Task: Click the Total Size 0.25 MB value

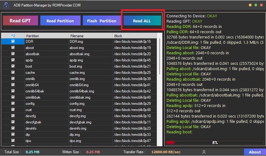Action: click(33, 152)
